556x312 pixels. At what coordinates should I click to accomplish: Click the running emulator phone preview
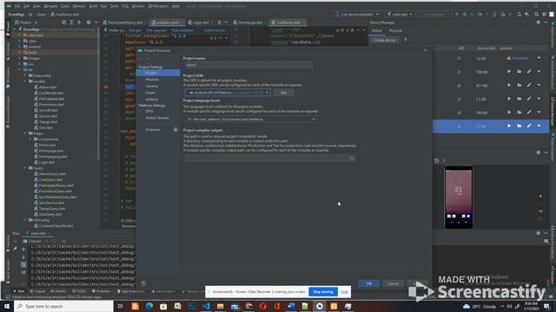[x=459, y=197]
